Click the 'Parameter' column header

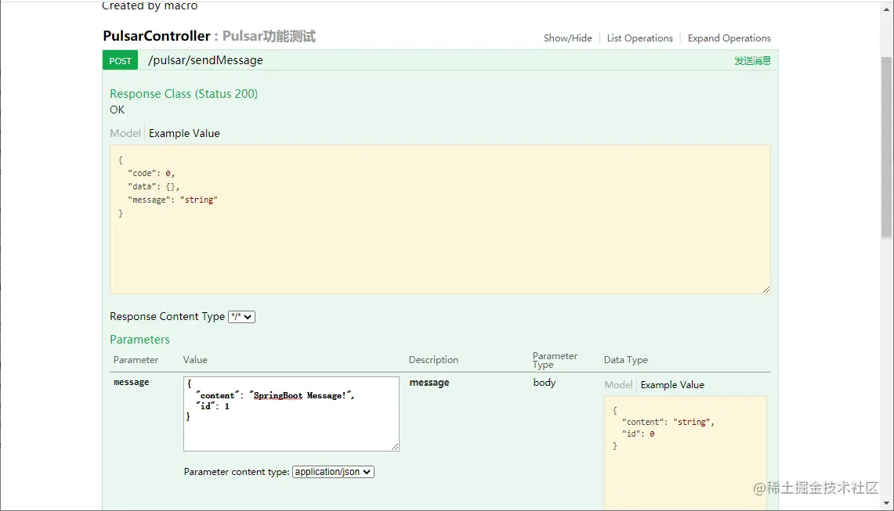(x=136, y=359)
